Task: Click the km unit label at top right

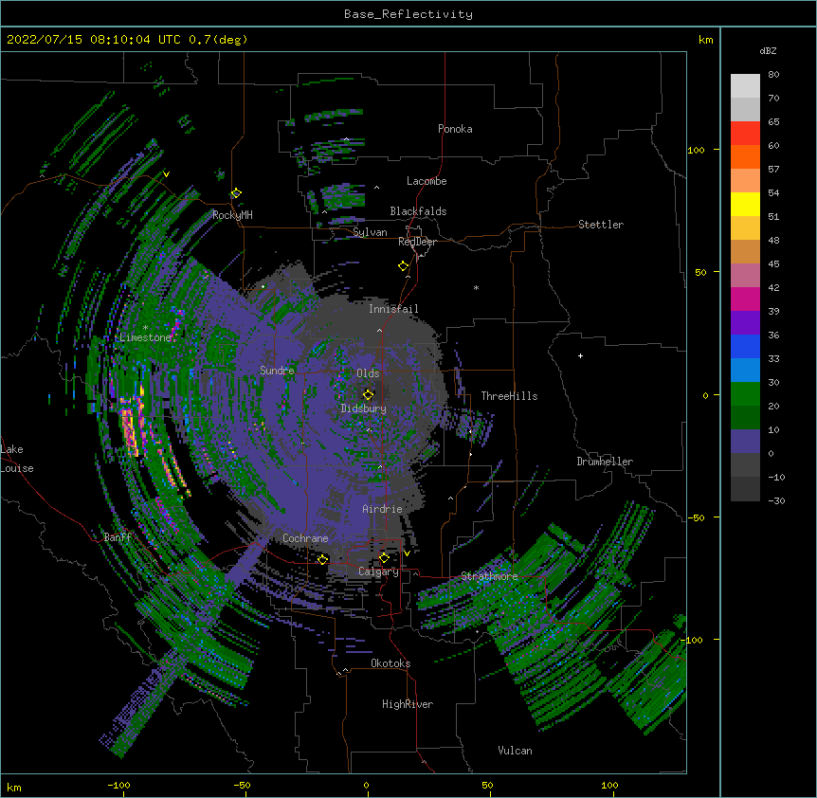Action: [x=705, y=40]
